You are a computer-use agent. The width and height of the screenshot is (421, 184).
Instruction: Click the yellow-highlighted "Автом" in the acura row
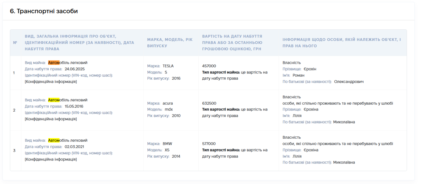click(x=54, y=100)
